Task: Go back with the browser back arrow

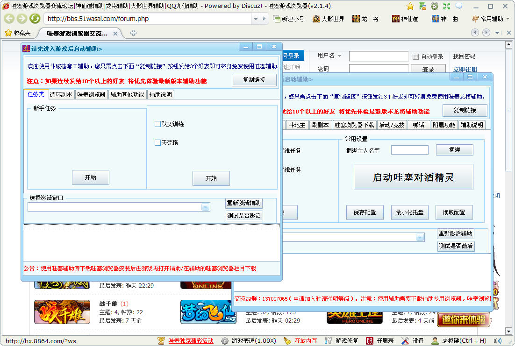Action: click(x=9, y=18)
